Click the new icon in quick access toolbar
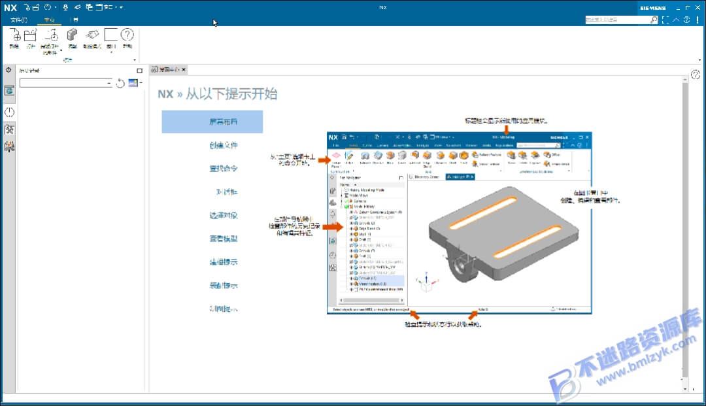The image size is (706, 406). point(27,7)
